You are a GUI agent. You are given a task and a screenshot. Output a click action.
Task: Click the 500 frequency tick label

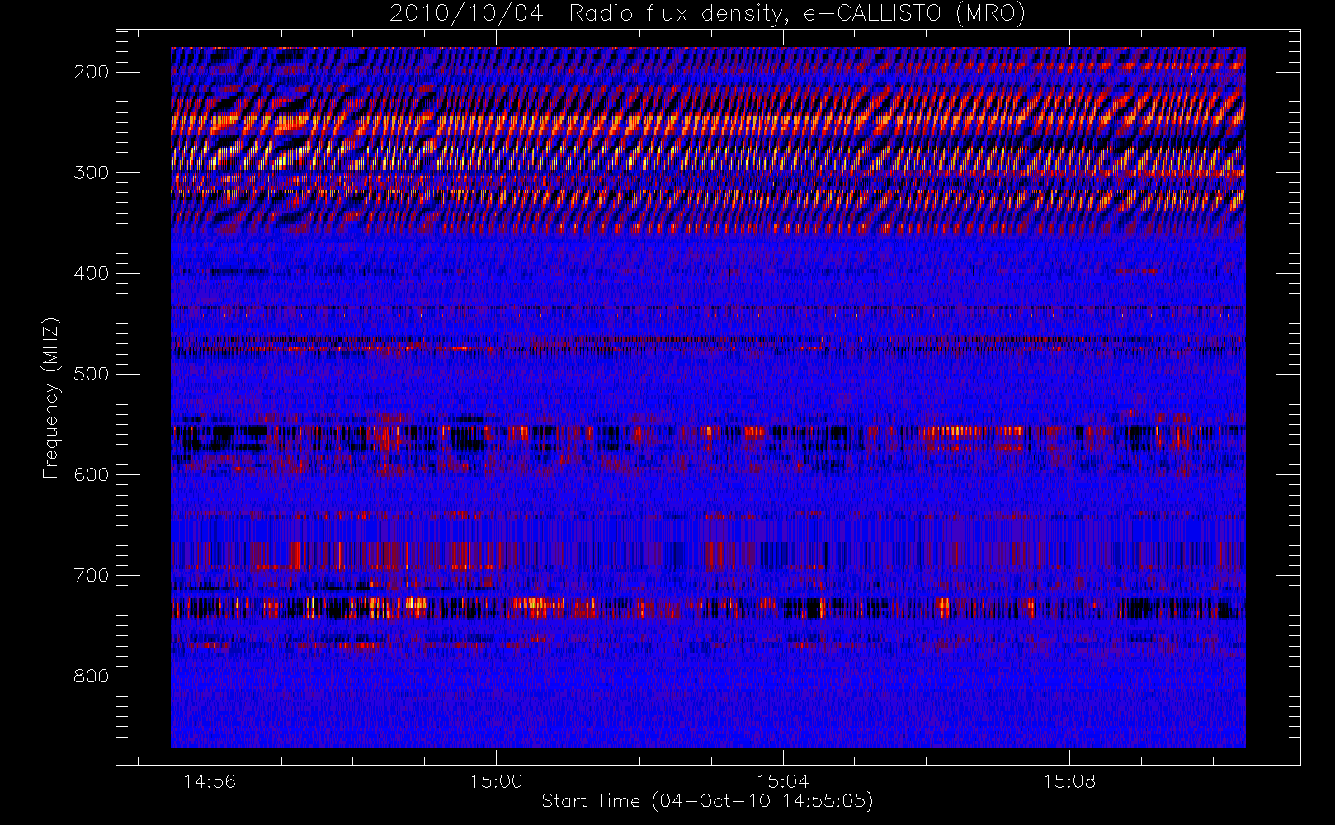click(x=92, y=374)
